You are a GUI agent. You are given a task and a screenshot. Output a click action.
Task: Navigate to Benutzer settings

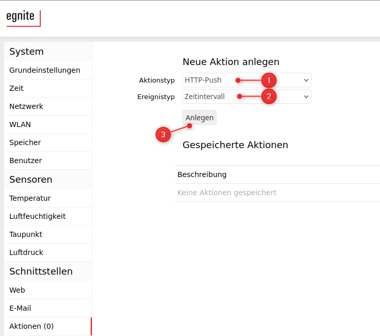[26, 161]
